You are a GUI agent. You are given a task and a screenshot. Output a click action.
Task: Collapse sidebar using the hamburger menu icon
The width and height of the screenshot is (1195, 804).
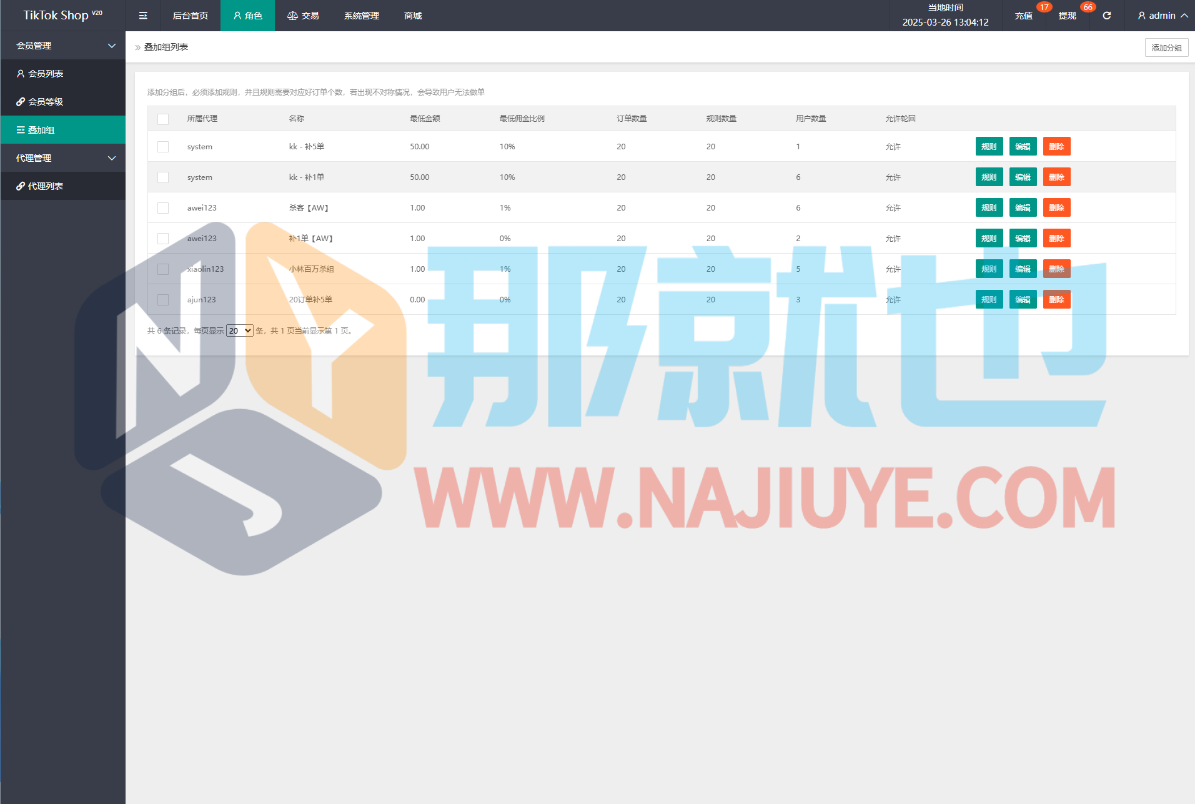click(x=143, y=16)
